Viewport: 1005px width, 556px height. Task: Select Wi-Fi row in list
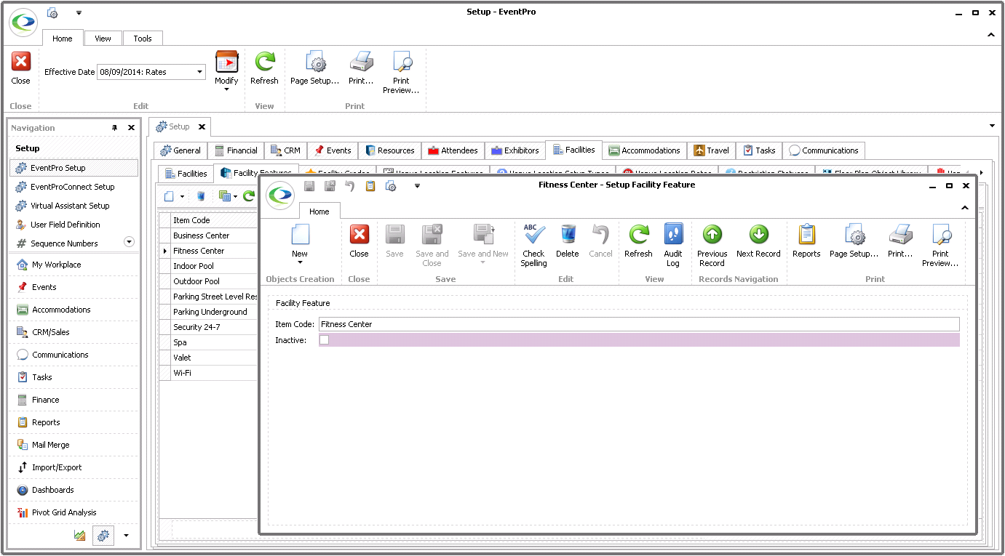(x=214, y=373)
